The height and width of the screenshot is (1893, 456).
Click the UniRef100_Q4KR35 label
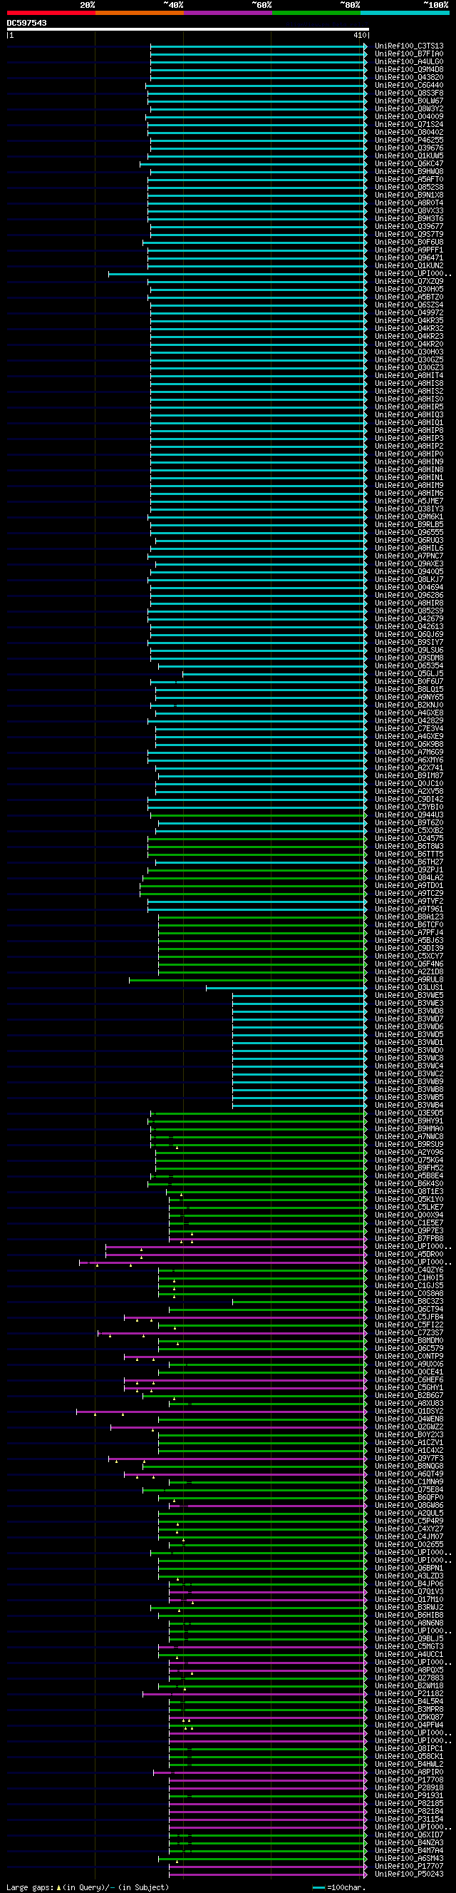[409, 320]
